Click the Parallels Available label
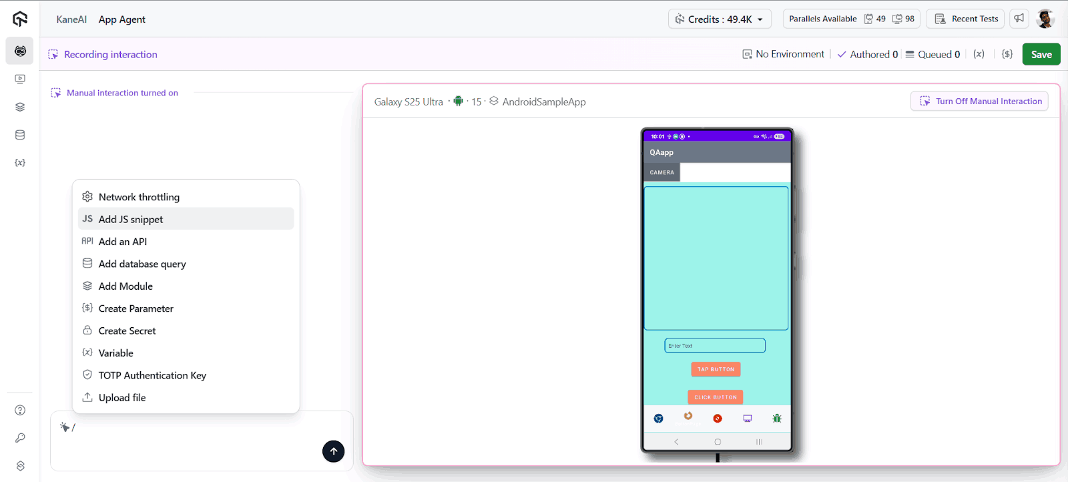The width and height of the screenshot is (1068, 482). tap(823, 19)
